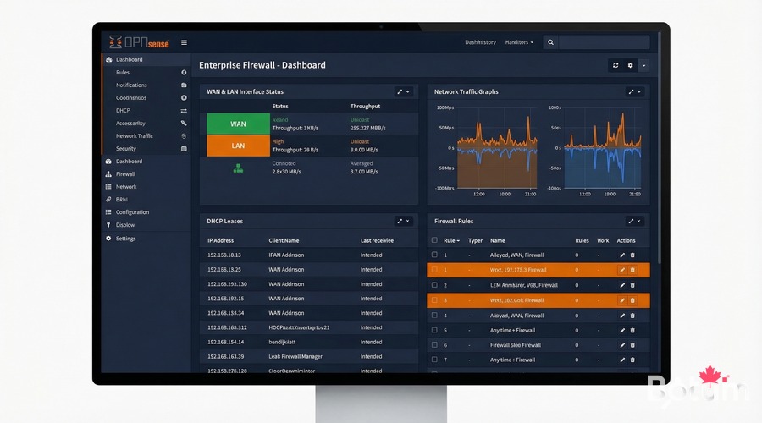Click the icon beside Security in sidebar
The image size is (762, 423).
point(184,149)
